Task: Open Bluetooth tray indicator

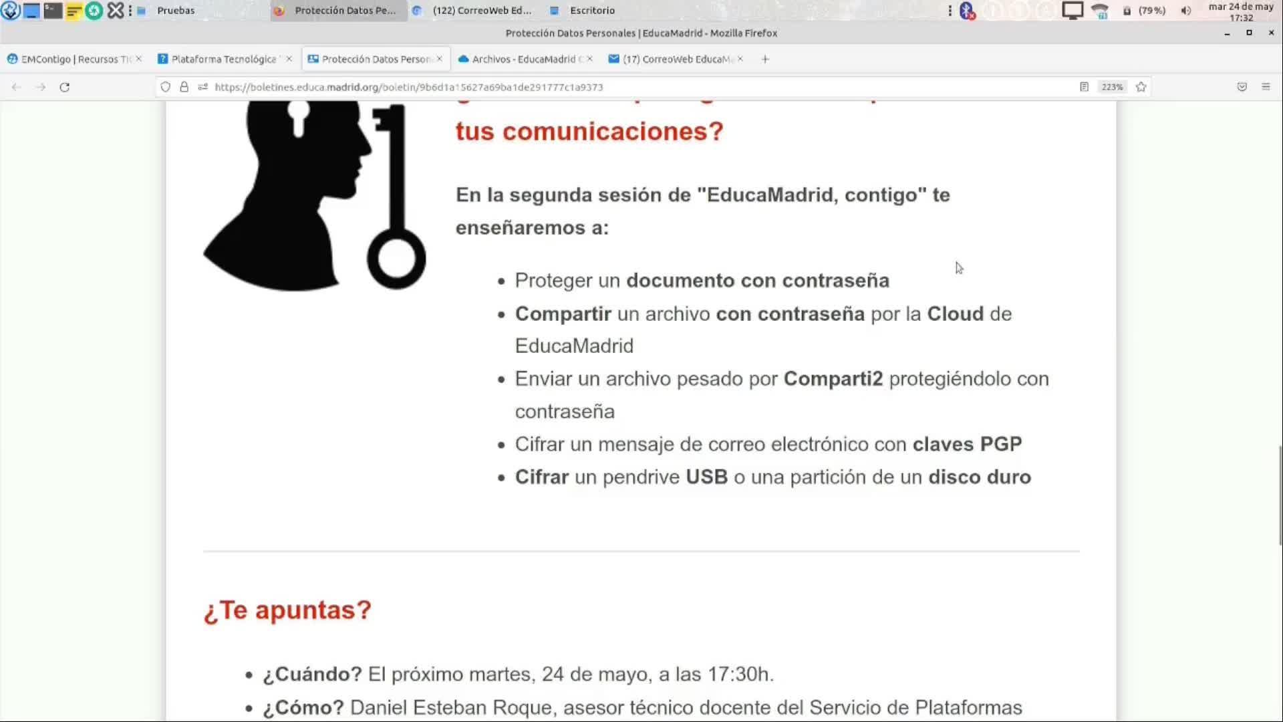Action: tap(967, 11)
